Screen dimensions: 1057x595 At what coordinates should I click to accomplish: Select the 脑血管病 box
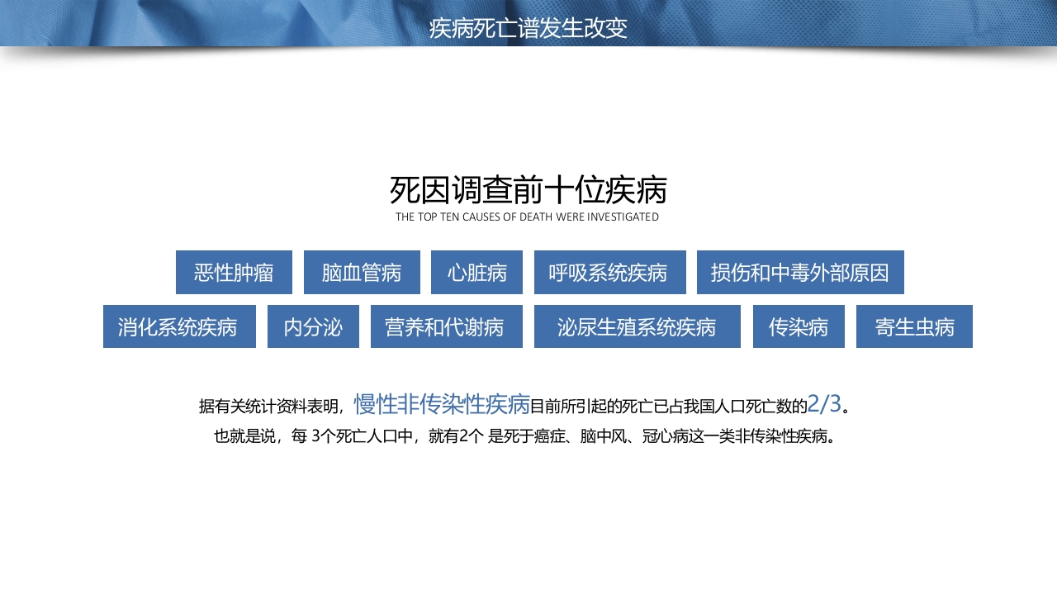click(x=362, y=272)
